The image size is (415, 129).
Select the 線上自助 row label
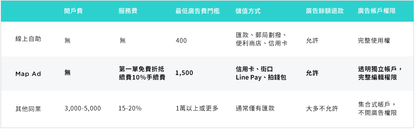click(28, 39)
